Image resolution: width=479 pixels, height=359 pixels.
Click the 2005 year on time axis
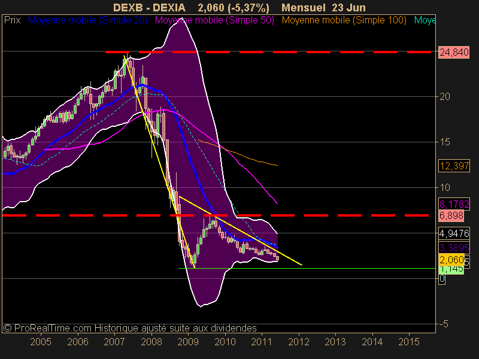(41, 342)
